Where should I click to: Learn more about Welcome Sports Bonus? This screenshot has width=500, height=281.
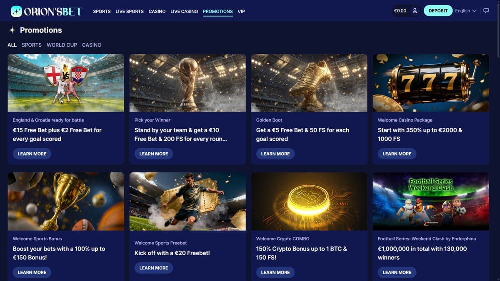32,272
